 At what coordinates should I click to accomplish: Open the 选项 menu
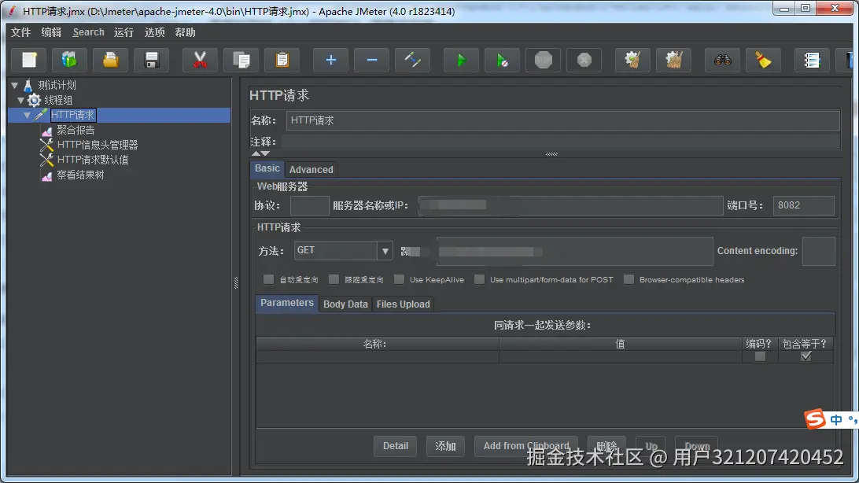(154, 32)
